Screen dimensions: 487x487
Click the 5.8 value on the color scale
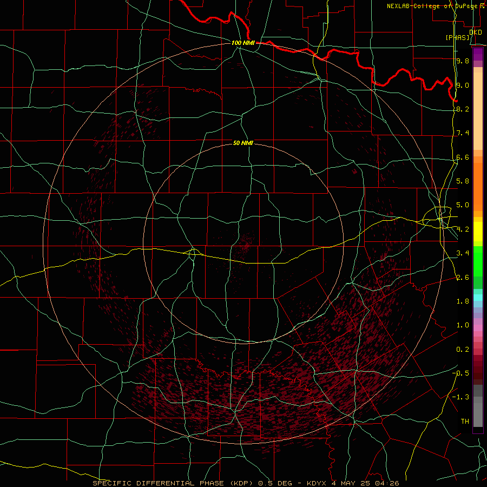(x=463, y=181)
